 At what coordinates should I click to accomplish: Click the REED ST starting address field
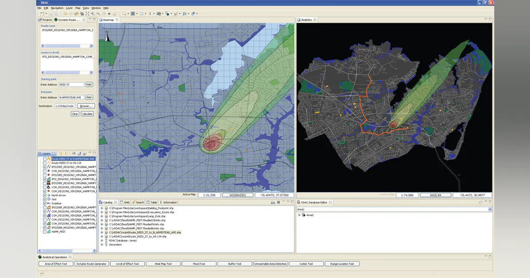point(71,85)
